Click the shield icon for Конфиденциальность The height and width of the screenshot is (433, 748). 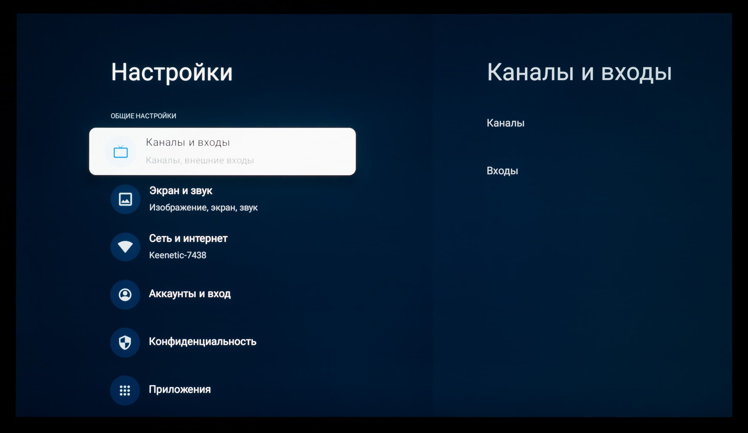point(125,342)
